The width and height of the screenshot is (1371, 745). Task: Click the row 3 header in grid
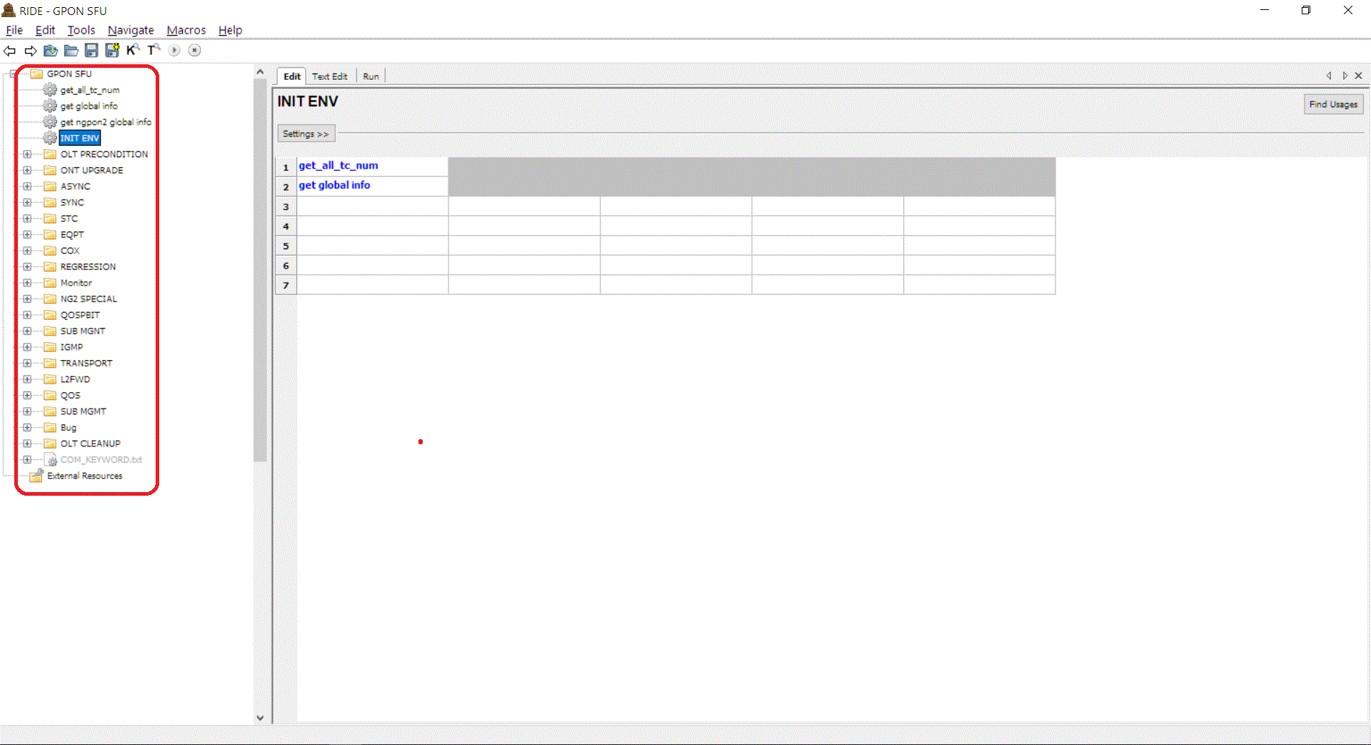coord(286,207)
